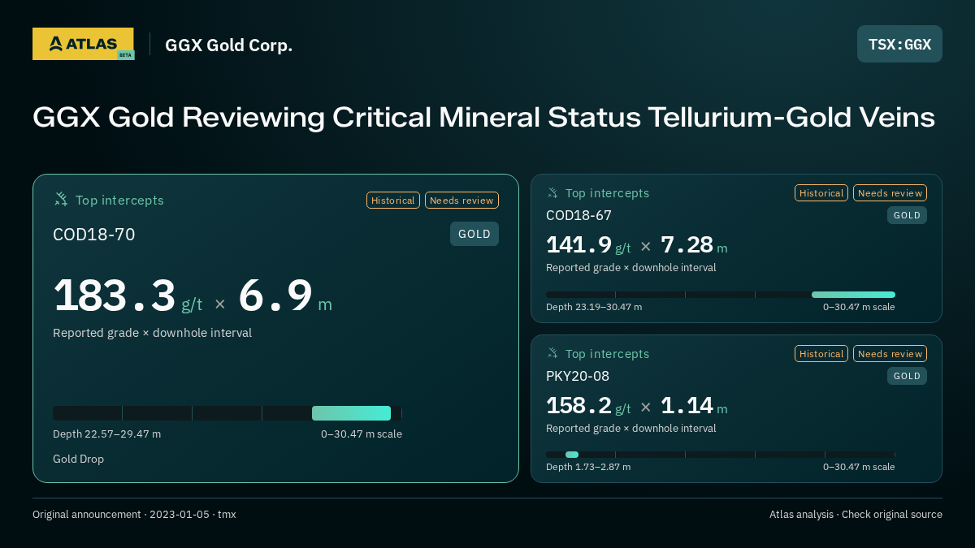Click 0–30.47 m scale label on COD18-67 card

(x=859, y=307)
